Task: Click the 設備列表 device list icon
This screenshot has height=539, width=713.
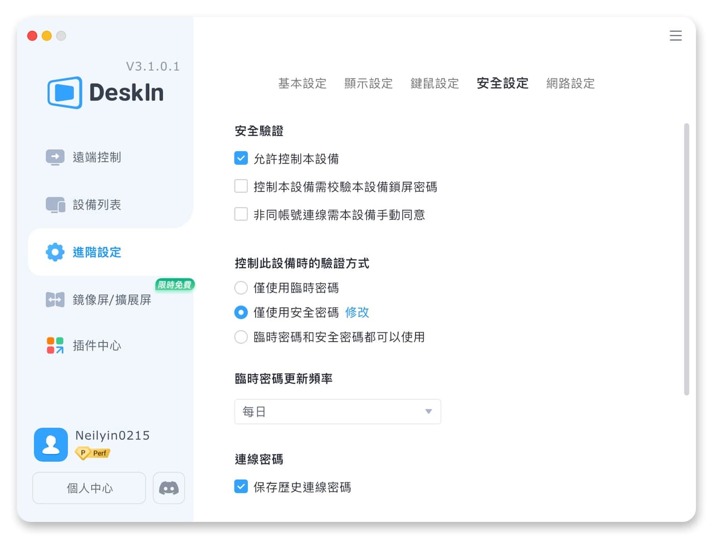Action: coord(55,205)
